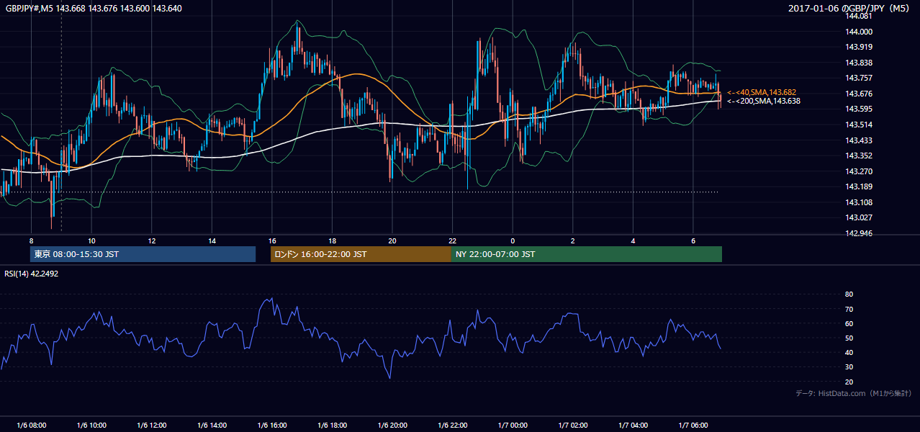Click hour label 12 under the price chart
The image size is (920, 432).
coord(152,240)
